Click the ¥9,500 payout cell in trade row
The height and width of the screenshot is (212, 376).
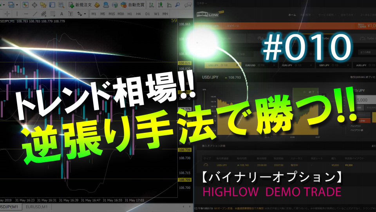tap(349, 165)
